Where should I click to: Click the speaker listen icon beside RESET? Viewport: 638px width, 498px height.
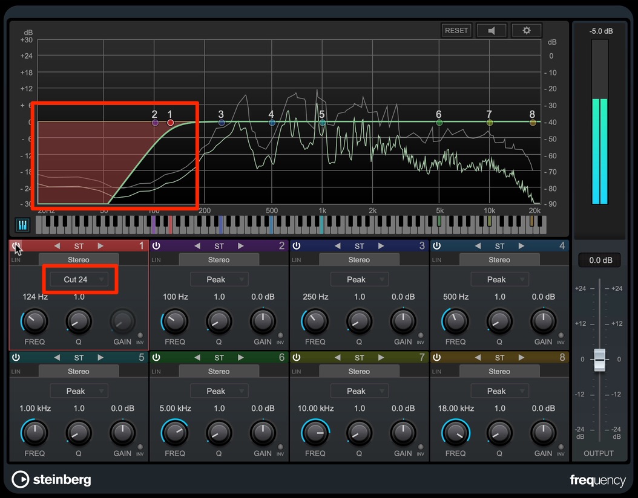click(x=492, y=30)
